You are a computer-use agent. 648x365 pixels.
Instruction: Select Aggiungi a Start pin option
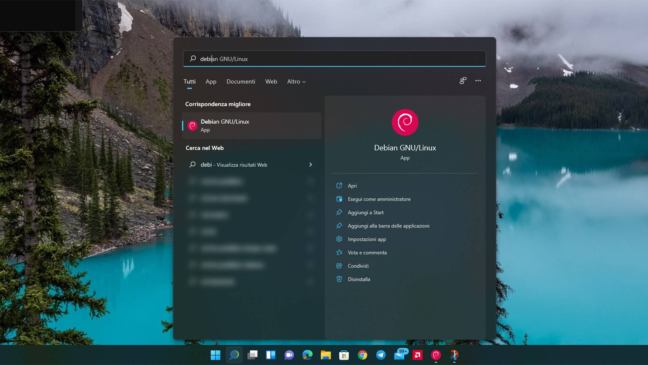tap(366, 212)
